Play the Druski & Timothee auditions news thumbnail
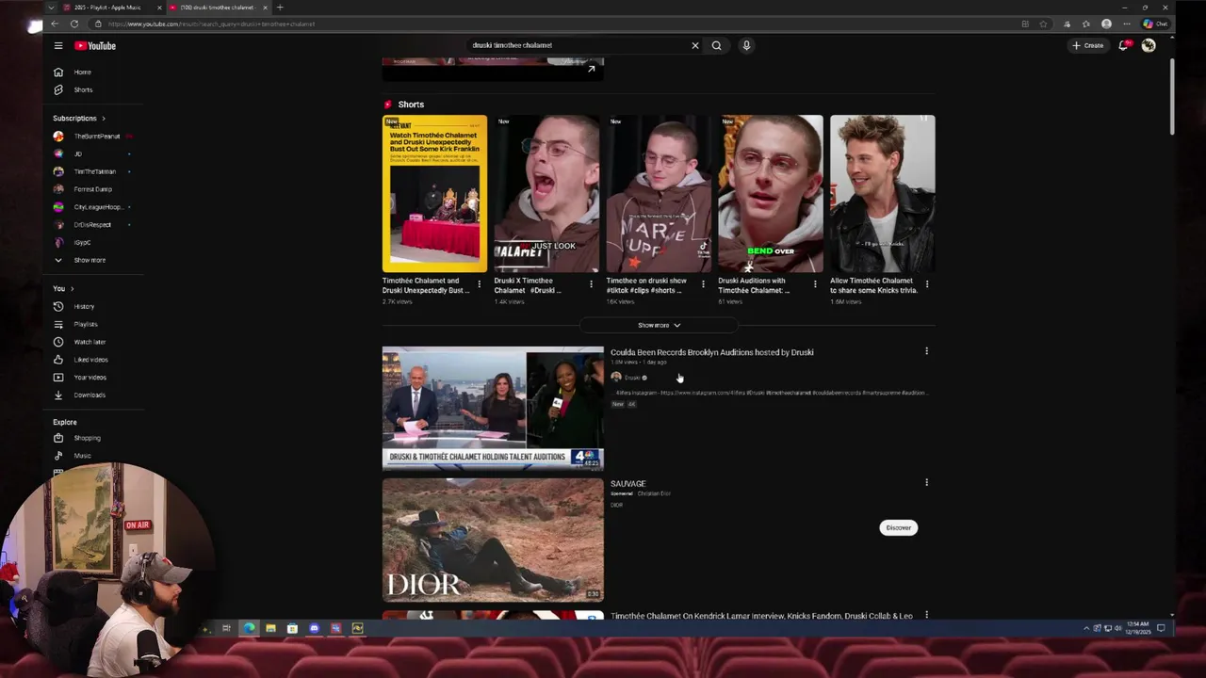Screen dimensions: 1206x678 [x=493, y=408]
